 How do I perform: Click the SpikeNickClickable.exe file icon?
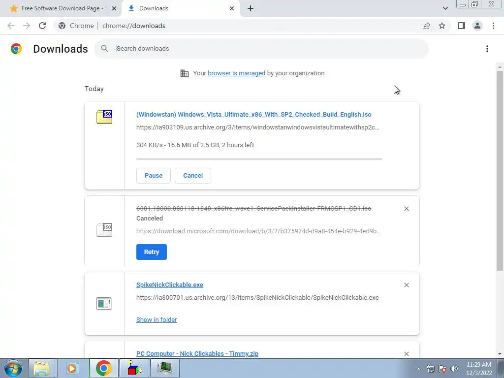[x=104, y=303]
